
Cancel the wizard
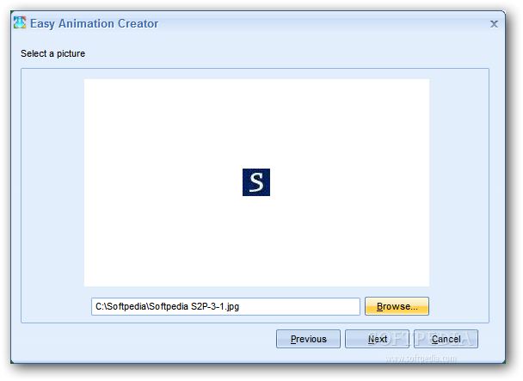click(x=446, y=339)
